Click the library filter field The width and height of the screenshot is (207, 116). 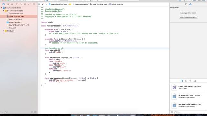click(x=190, y=112)
